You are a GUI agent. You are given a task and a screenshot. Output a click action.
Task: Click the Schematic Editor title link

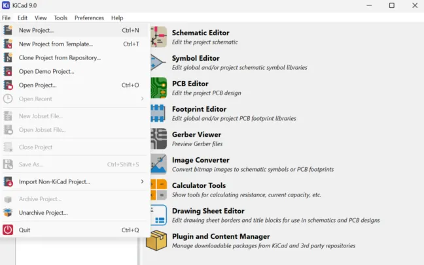click(200, 33)
